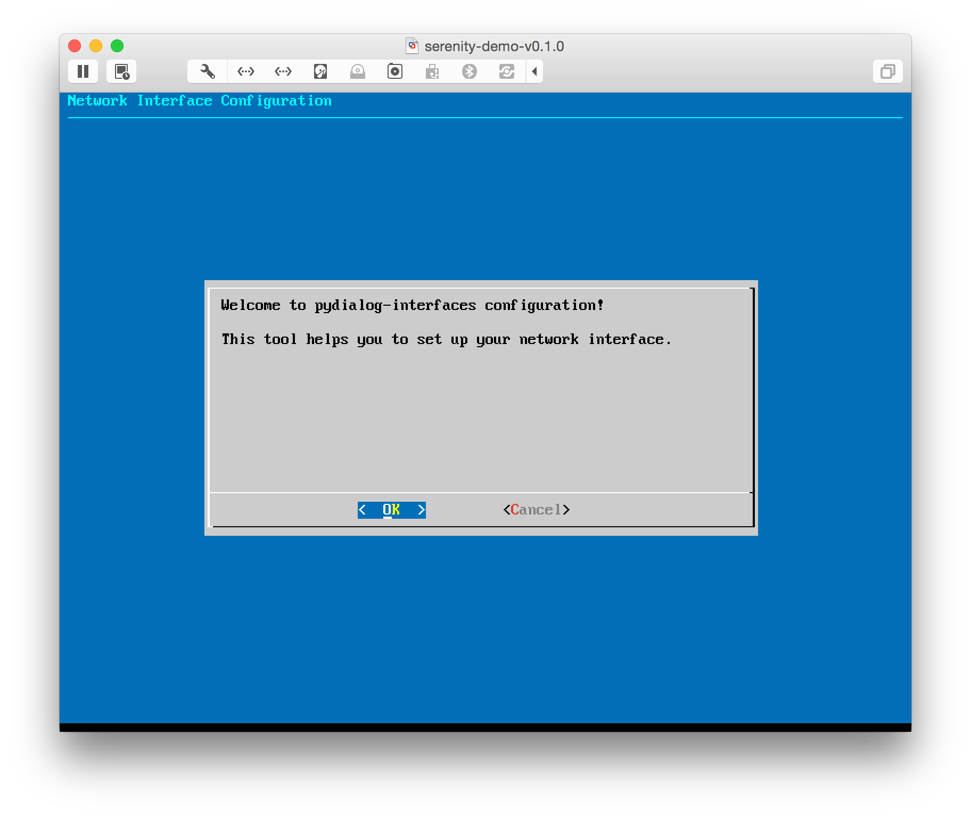Open virtual machine settings wrench
This screenshot has height=817, width=971.
(x=208, y=71)
